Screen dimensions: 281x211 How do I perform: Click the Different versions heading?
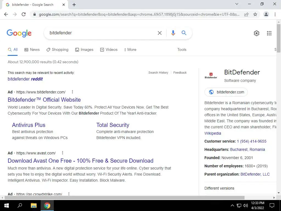219,188
